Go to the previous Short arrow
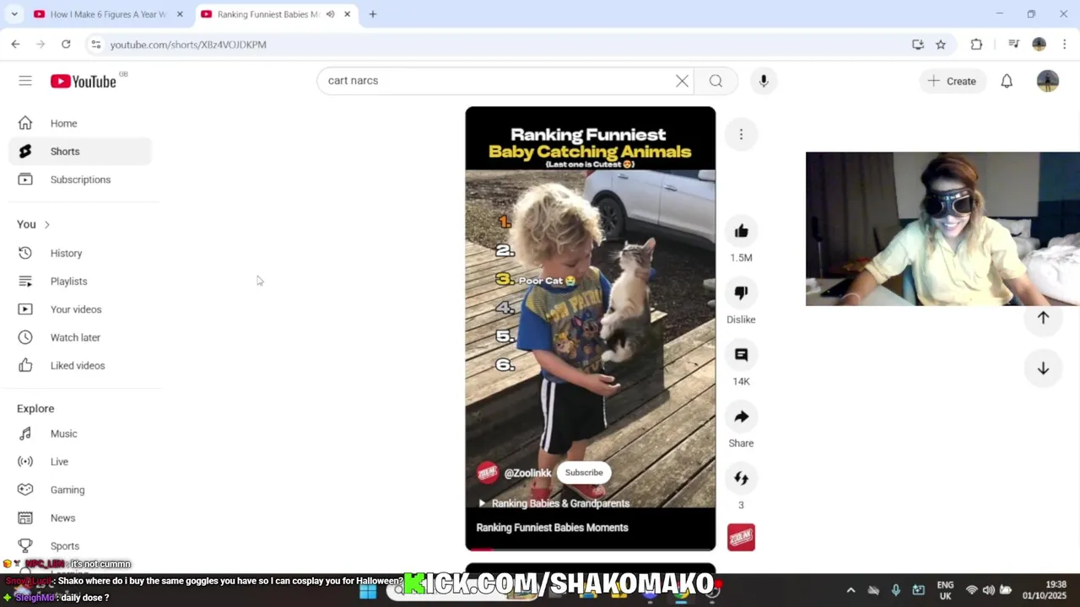This screenshot has width=1080, height=607. click(1043, 318)
